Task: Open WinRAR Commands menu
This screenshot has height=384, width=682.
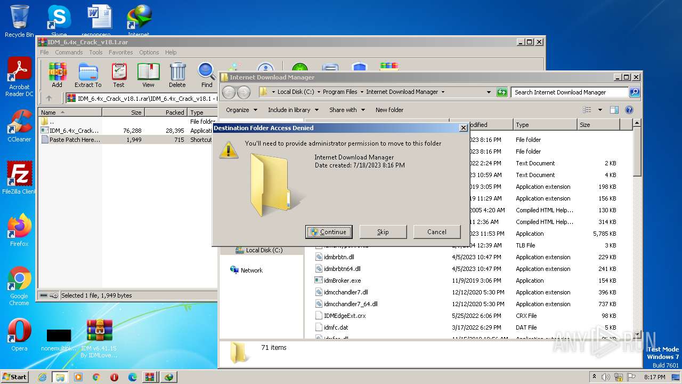Action: coord(69,52)
